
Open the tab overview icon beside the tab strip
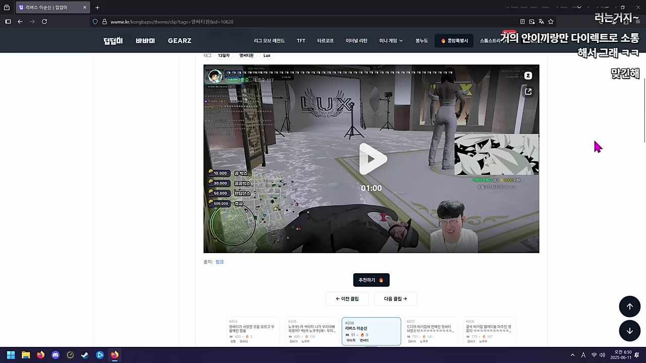(x=7, y=8)
